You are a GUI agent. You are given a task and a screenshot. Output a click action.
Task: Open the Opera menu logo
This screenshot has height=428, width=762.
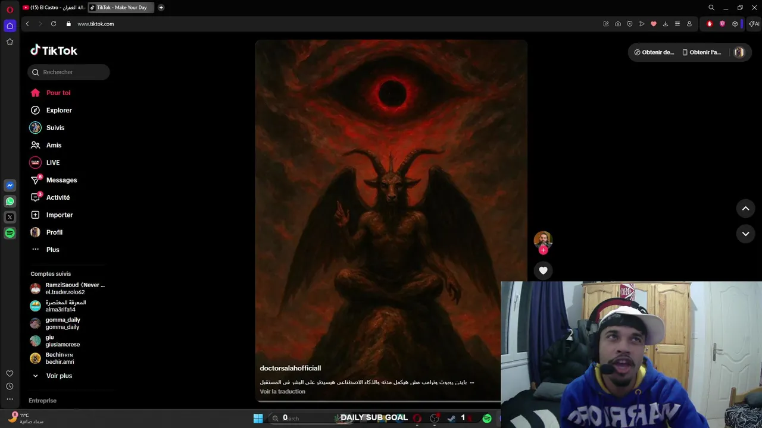pos(10,10)
